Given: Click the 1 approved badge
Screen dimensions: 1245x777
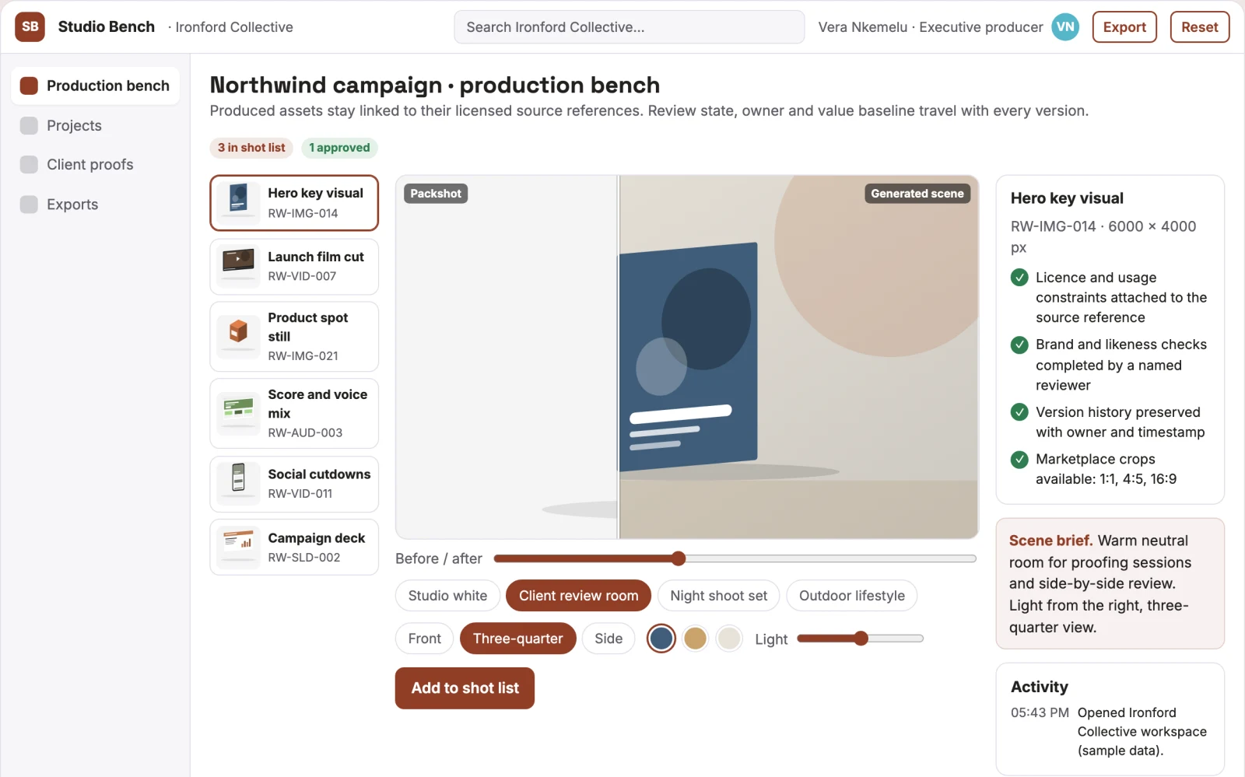Looking at the screenshot, I should click(x=339, y=148).
